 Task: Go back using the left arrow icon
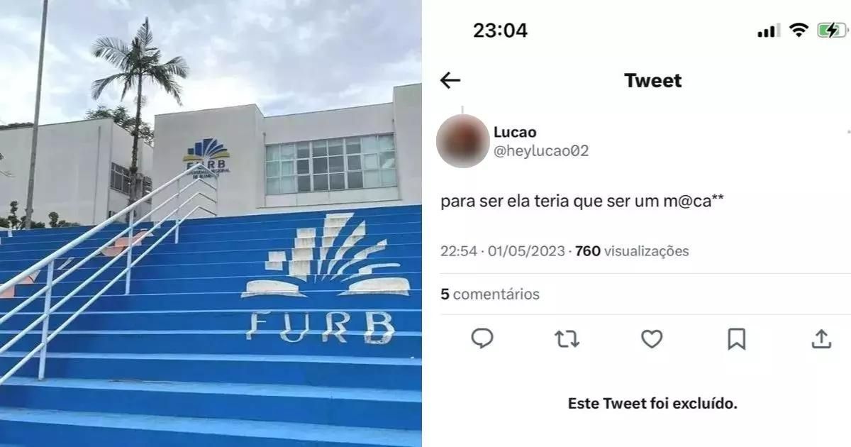[x=450, y=81]
